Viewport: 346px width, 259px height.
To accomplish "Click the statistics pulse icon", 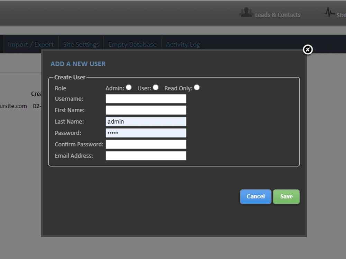I will 329,12.
